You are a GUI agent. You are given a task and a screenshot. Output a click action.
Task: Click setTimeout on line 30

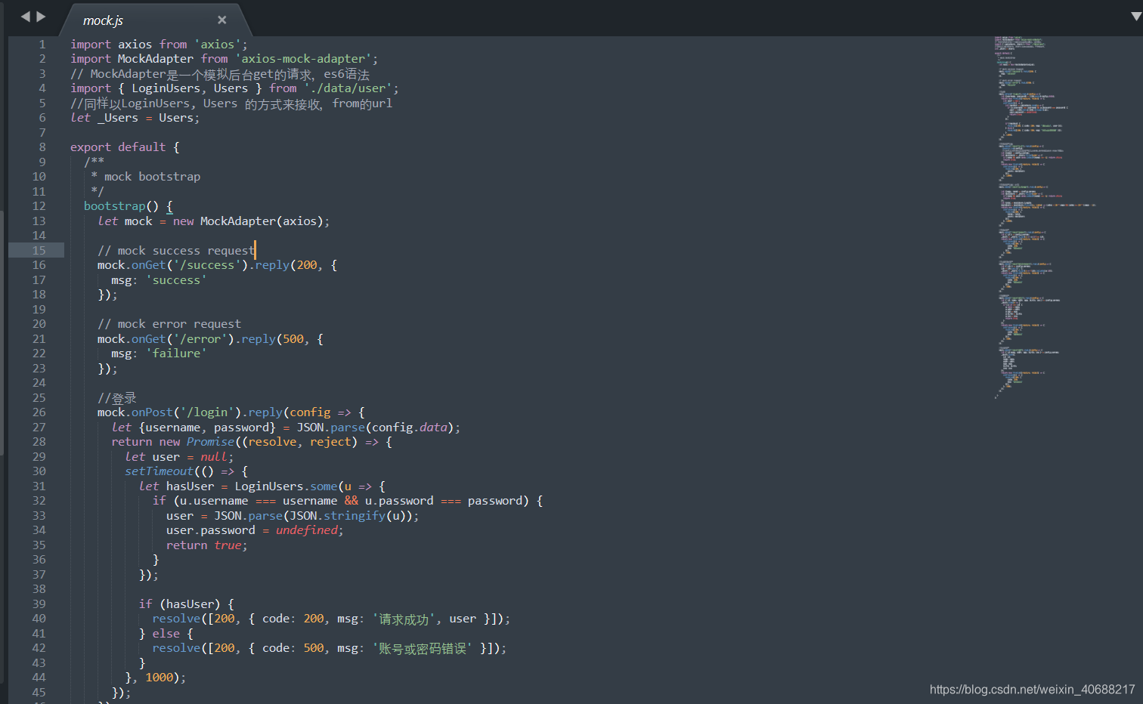click(158, 471)
